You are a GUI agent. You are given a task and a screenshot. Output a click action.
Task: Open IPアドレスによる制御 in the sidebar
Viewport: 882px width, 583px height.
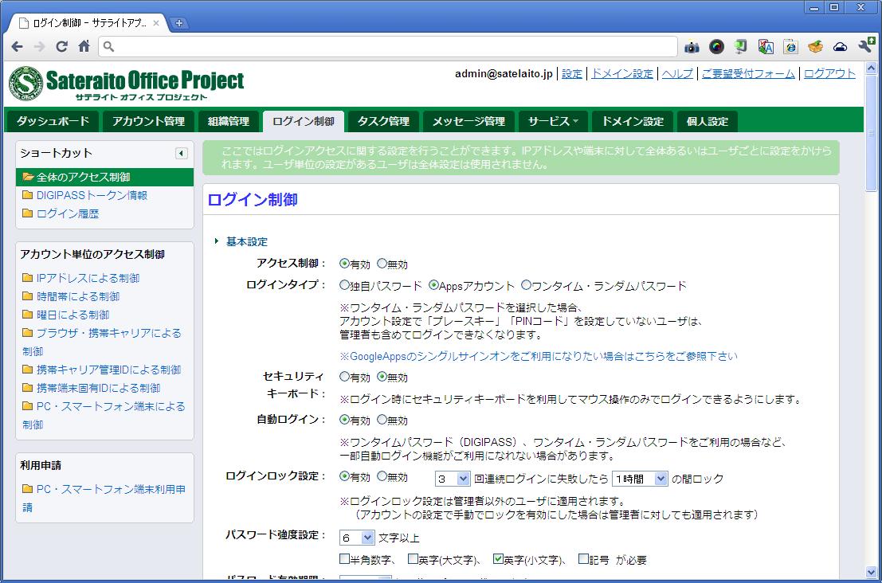[x=88, y=278]
